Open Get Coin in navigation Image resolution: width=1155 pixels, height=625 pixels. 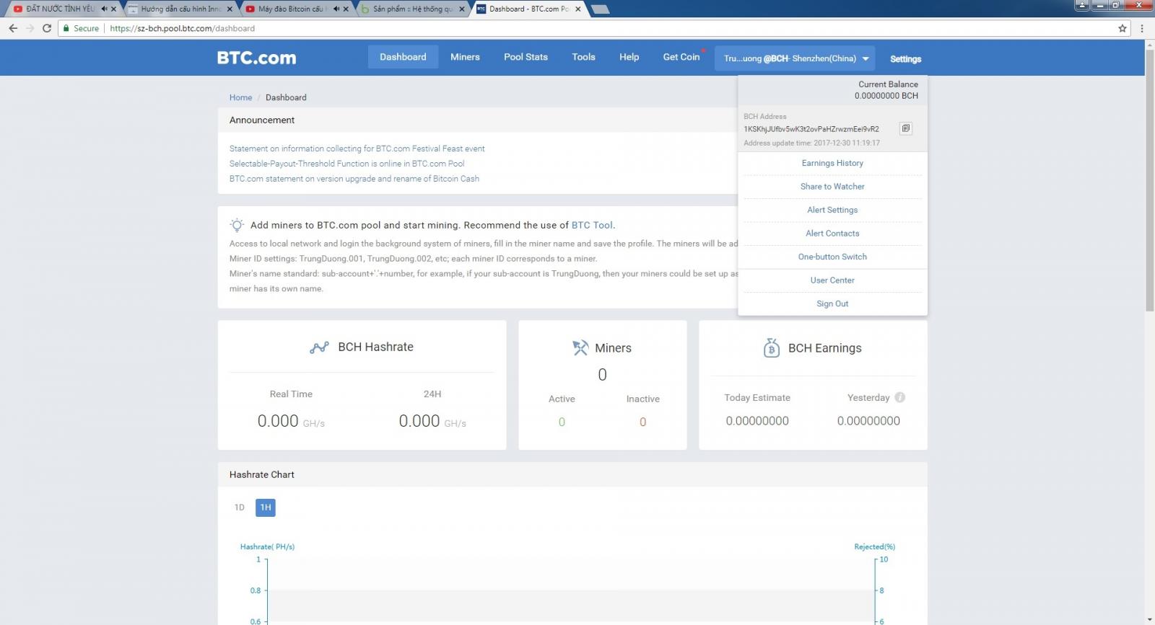pos(681,57)
